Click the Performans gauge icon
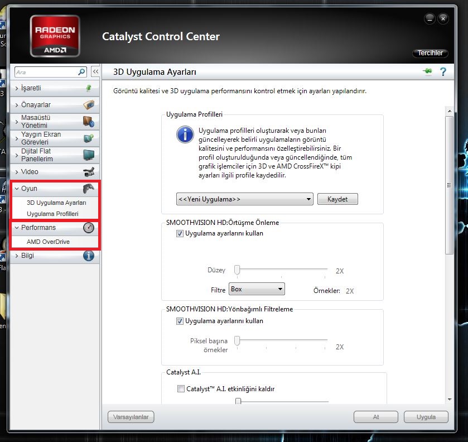Viewport: 468px width, 442px height. pyautogui.click(x=89, y=228)
